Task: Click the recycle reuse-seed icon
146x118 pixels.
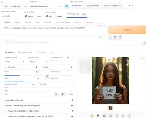Action: (x=63, y=94)
